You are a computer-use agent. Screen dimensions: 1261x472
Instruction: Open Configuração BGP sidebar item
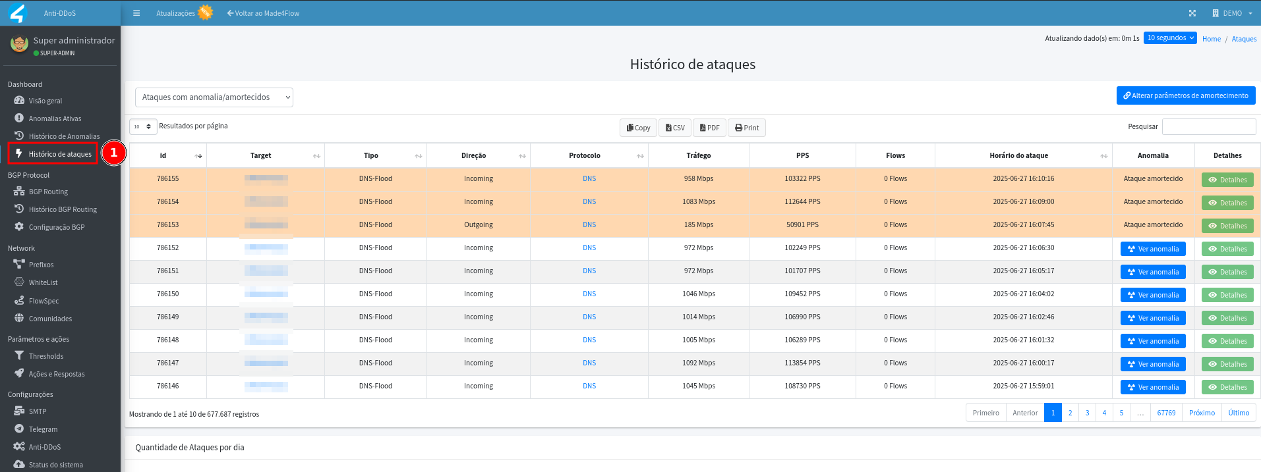pyautogui.click(x=57, y=227)
